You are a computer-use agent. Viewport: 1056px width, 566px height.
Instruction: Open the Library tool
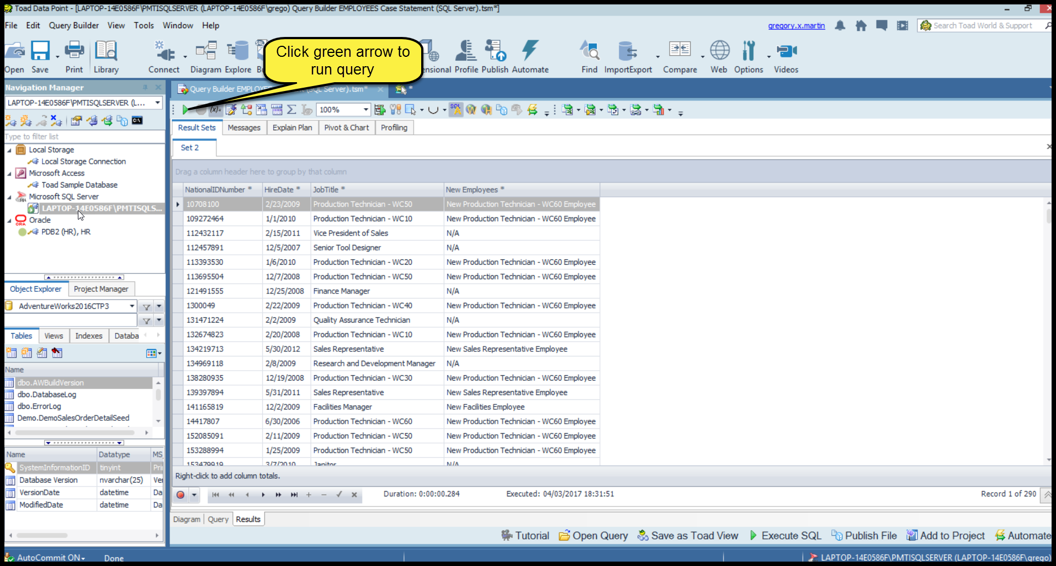coord(106,56)
